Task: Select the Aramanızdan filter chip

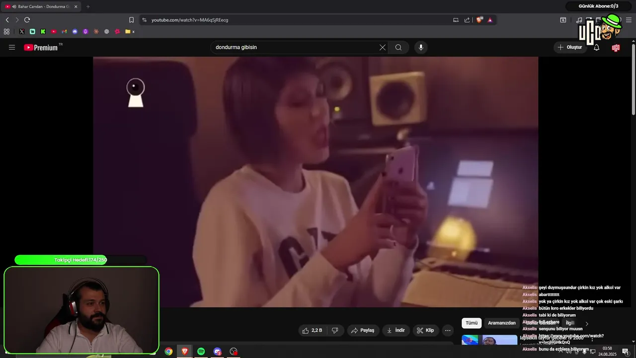Action: coord(502,323)
